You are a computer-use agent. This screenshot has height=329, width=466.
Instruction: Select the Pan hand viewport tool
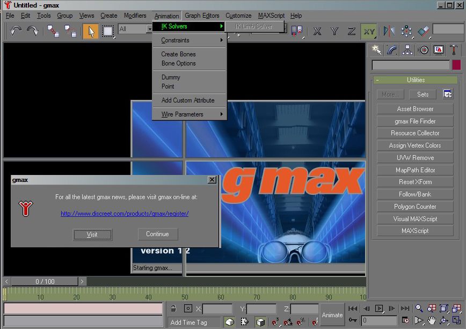[432, 320]
